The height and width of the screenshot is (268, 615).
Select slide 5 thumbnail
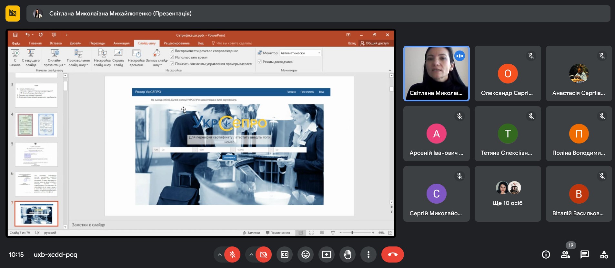(36, 154)
